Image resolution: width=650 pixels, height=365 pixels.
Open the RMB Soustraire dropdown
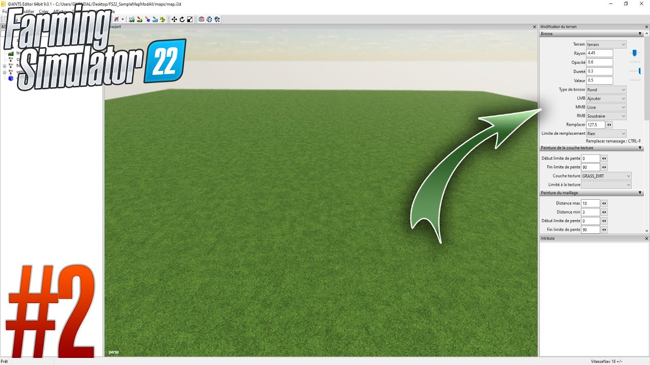[x=606, y=116]
